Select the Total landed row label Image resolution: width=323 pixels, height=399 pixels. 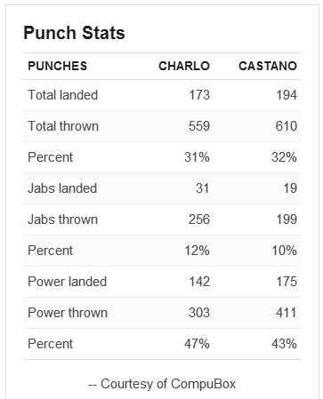click(x=63, y=95)
